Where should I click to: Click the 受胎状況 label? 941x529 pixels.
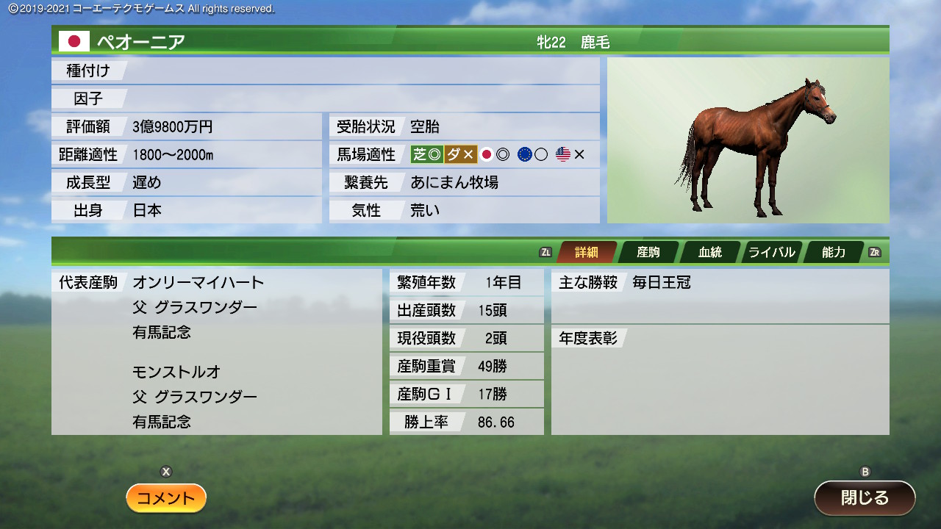(x=366, y=126)
